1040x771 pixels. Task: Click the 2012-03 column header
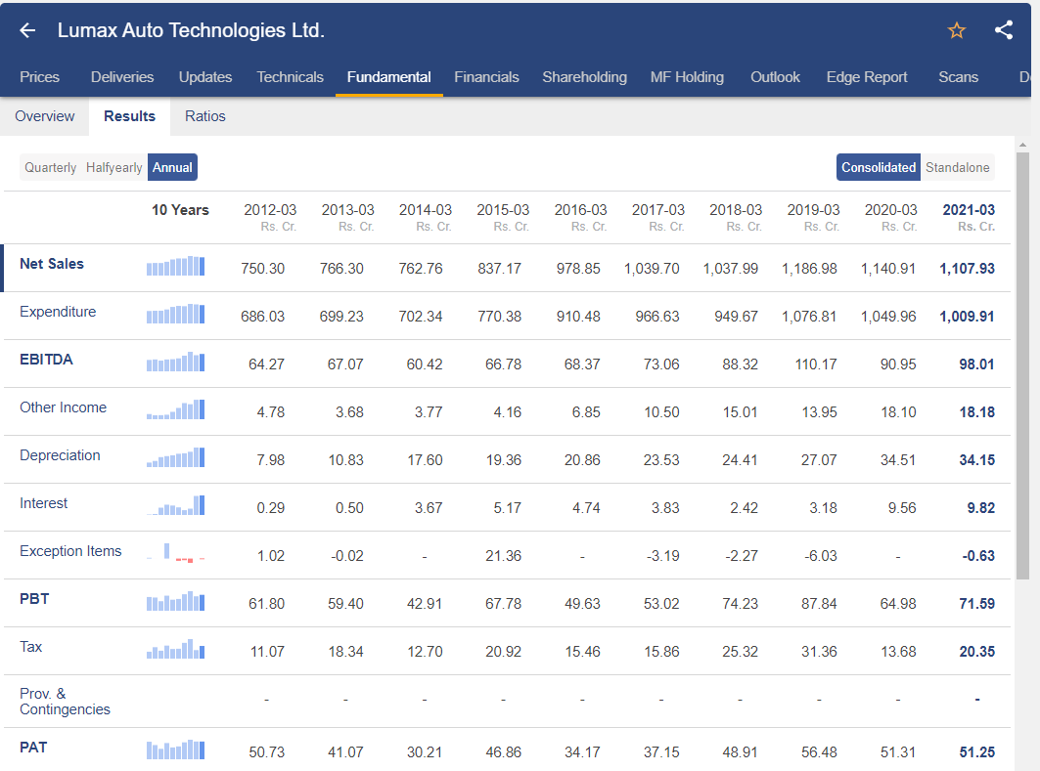pyautogui.click(x=270, y=217)
